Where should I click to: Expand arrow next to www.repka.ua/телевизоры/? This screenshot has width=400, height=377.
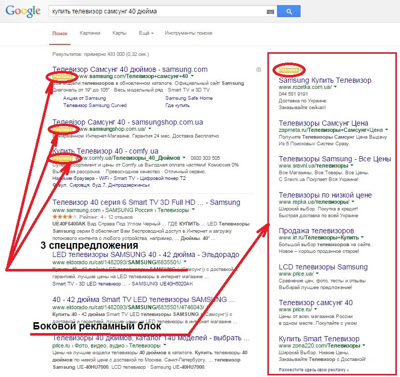(353, 202)
